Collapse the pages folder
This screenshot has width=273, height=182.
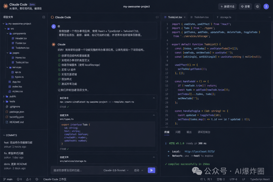(8, 53)
